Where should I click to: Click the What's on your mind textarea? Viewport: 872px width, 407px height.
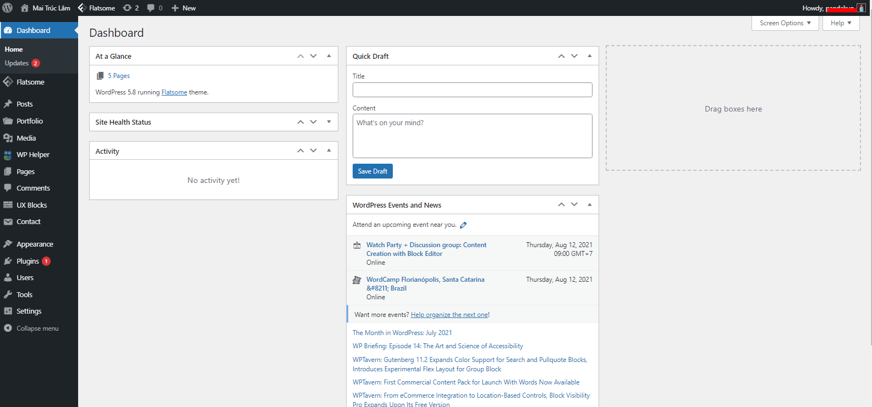point(473,136)
